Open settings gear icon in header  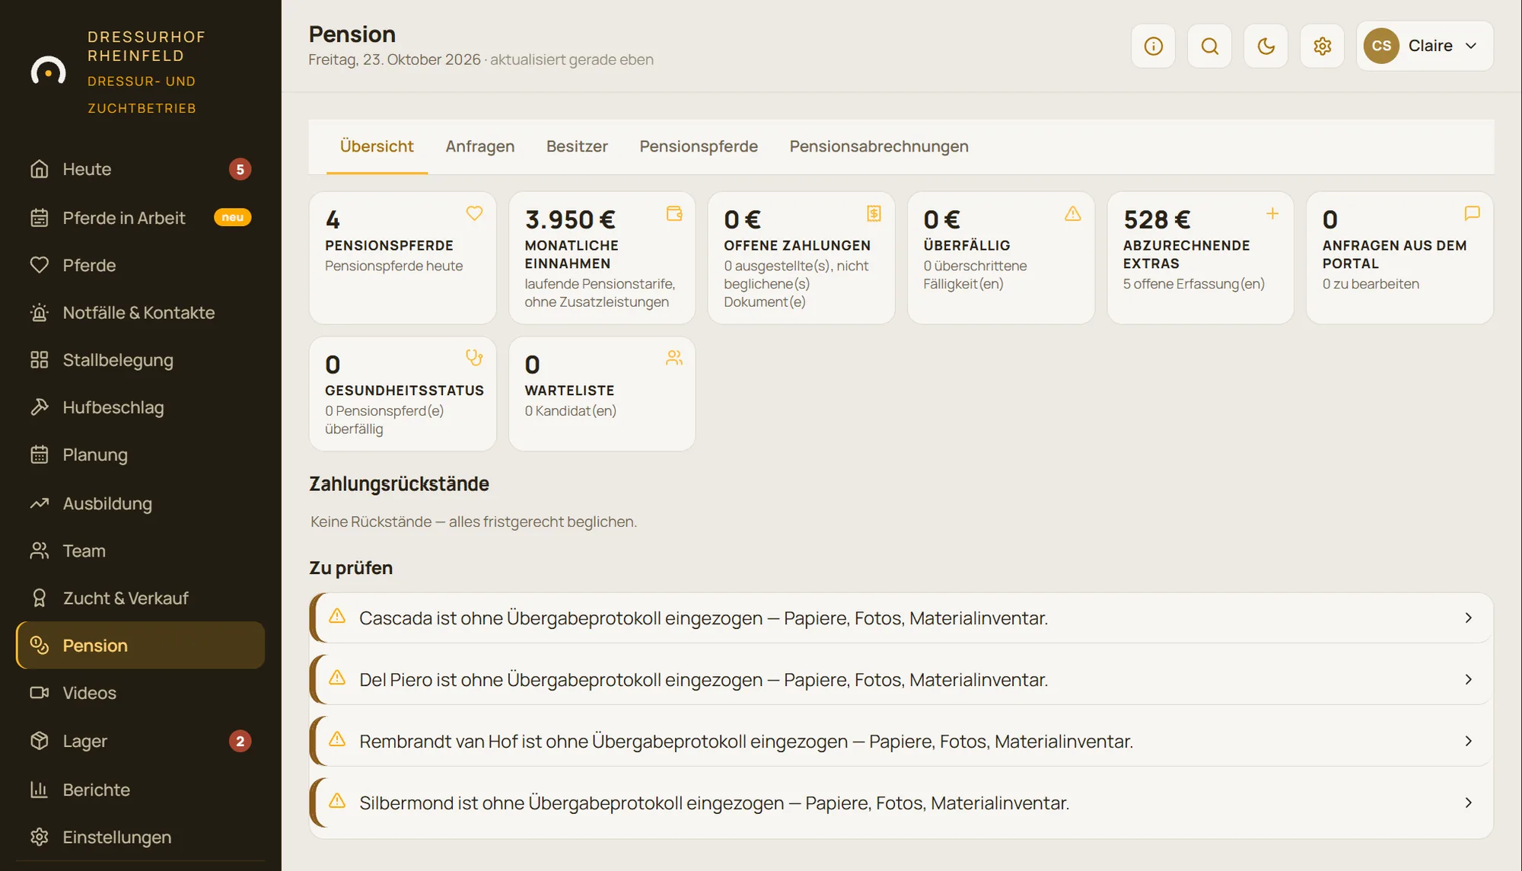1322,46
